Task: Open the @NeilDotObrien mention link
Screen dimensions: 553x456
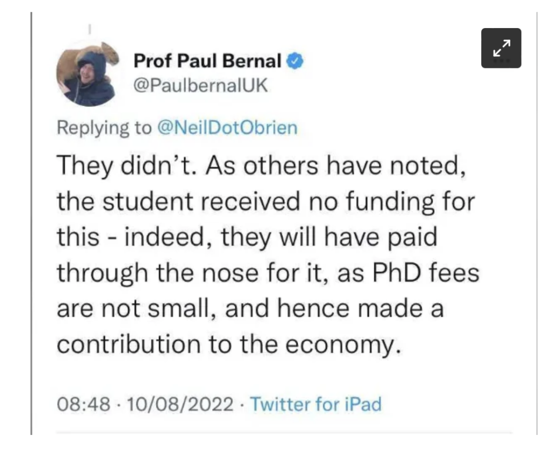Action: 227,128
